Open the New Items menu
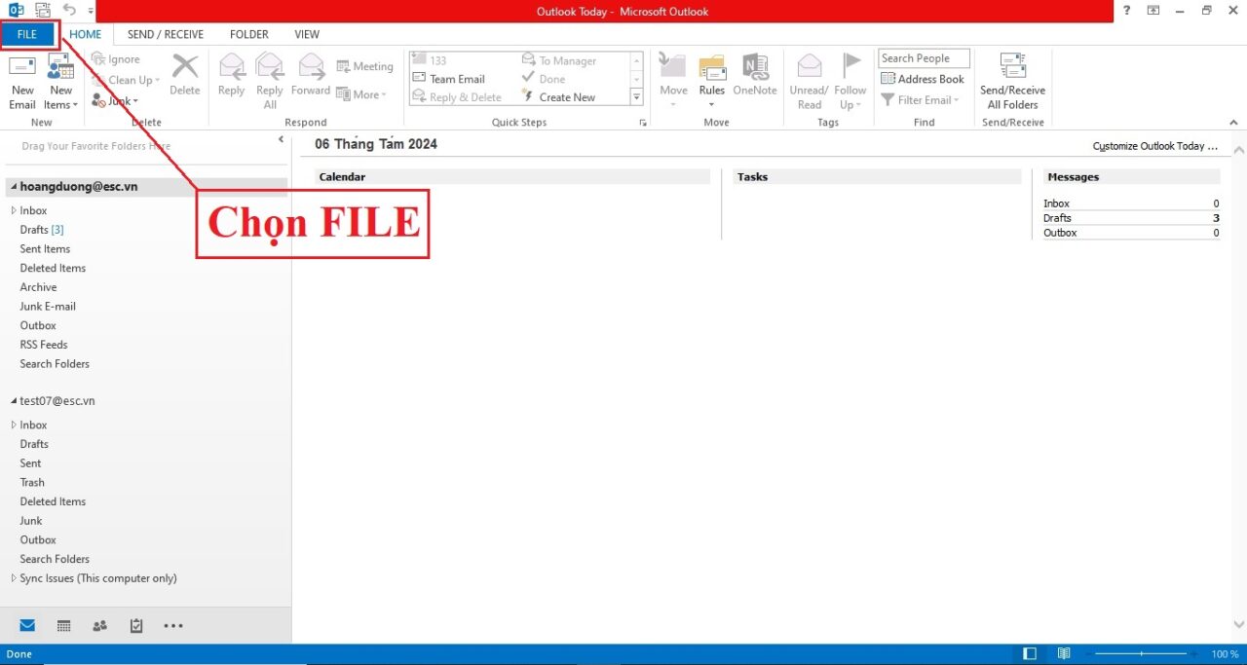Viewport: 1247px width, 665px height. (x=60, y=83)
